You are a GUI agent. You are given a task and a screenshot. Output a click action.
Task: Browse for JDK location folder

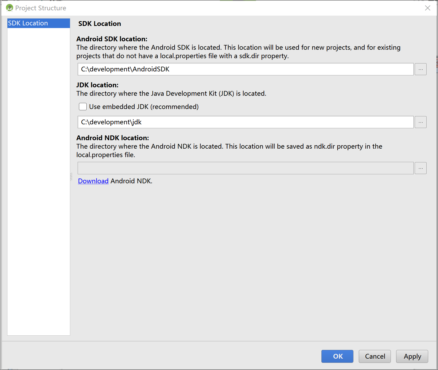click(421, 122)
